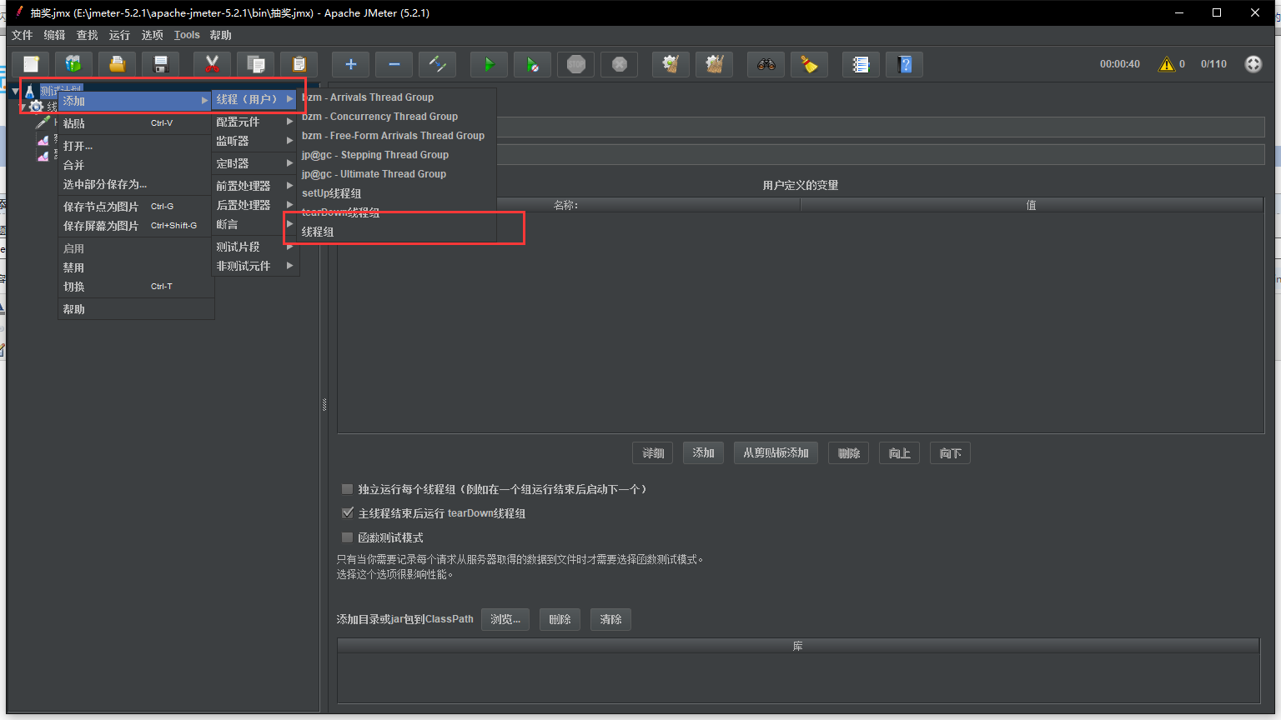Copy using the toolbar Copy icon

[x=256, y=64]
